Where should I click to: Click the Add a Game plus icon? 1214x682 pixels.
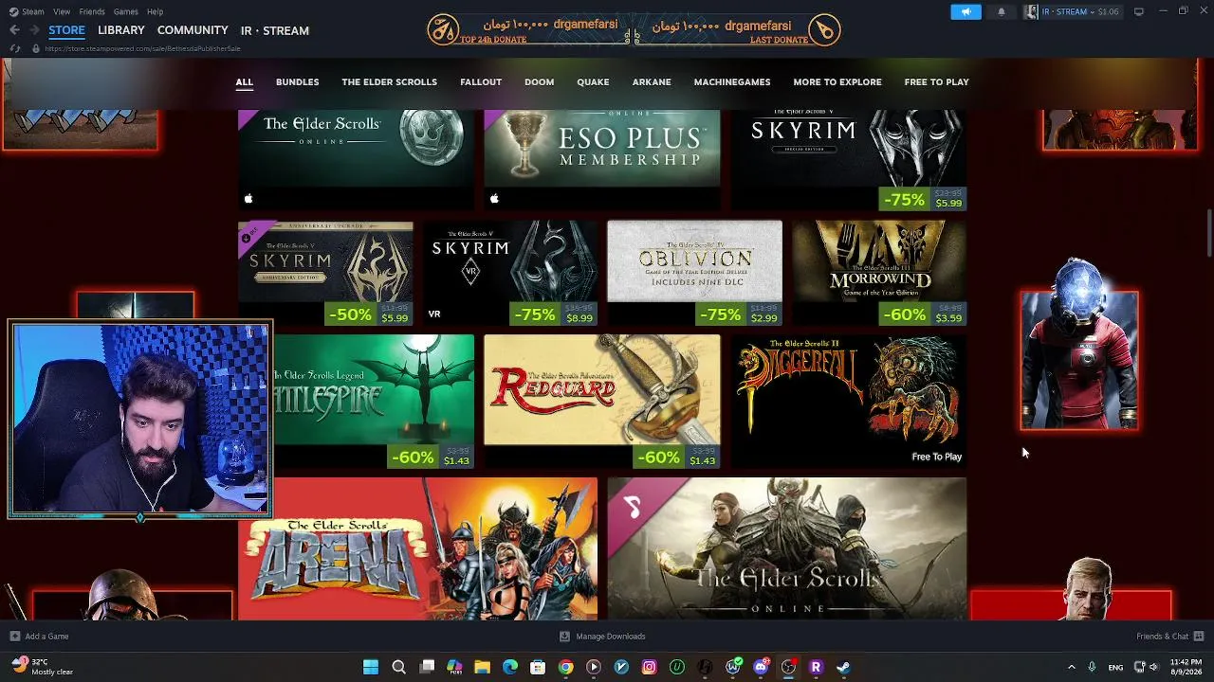(14, 637)
